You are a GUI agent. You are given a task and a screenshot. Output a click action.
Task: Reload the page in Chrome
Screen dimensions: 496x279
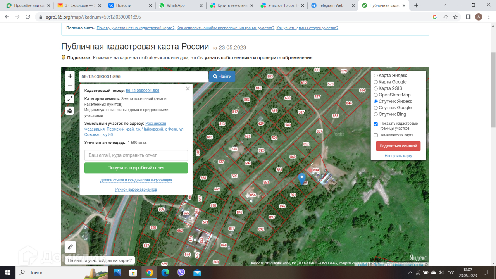tap(28, 17)
